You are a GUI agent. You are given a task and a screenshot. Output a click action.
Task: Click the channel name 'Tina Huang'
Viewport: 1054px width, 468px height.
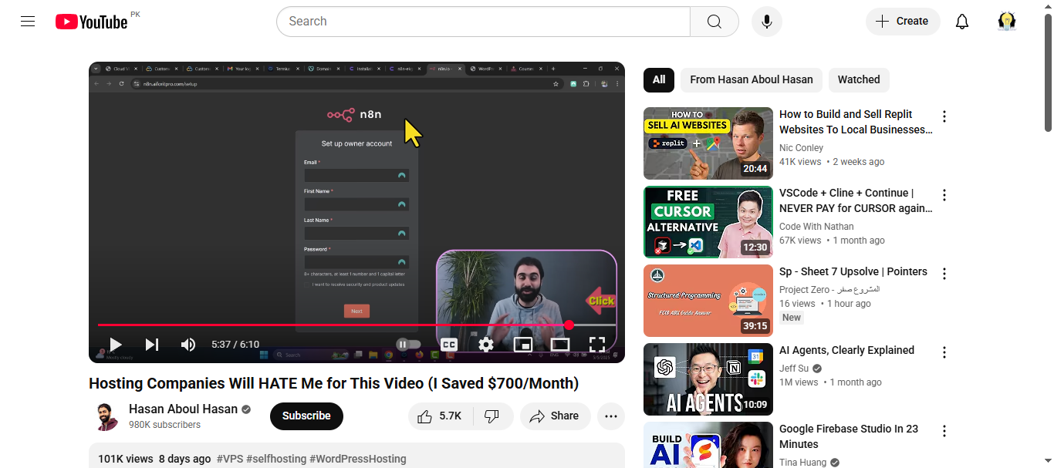pyautogui.click(x=803, y=463)
